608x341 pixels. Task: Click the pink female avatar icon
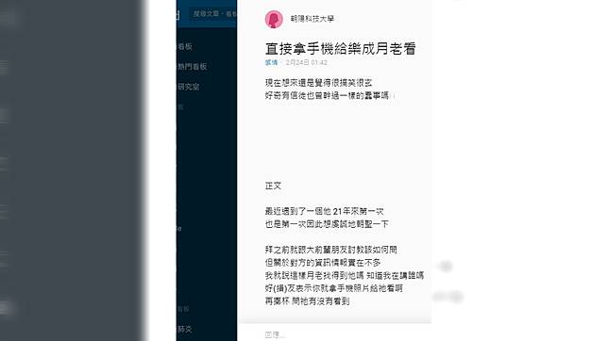(274, 19)
